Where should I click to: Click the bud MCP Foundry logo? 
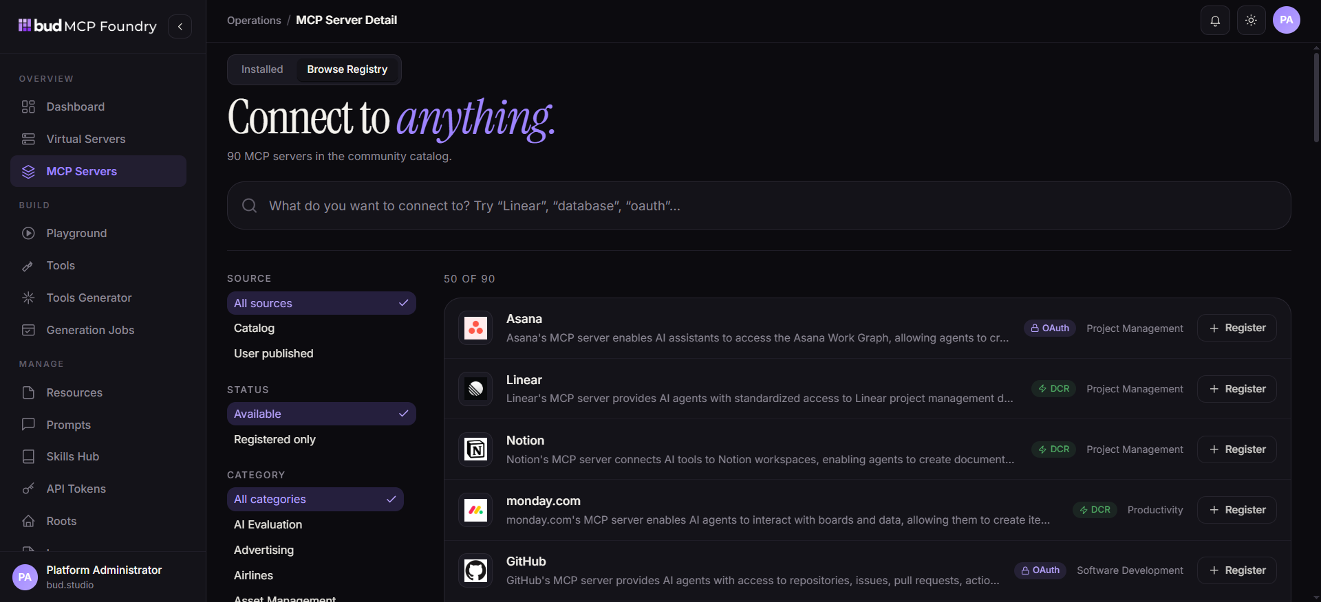[x=87, y=26]
